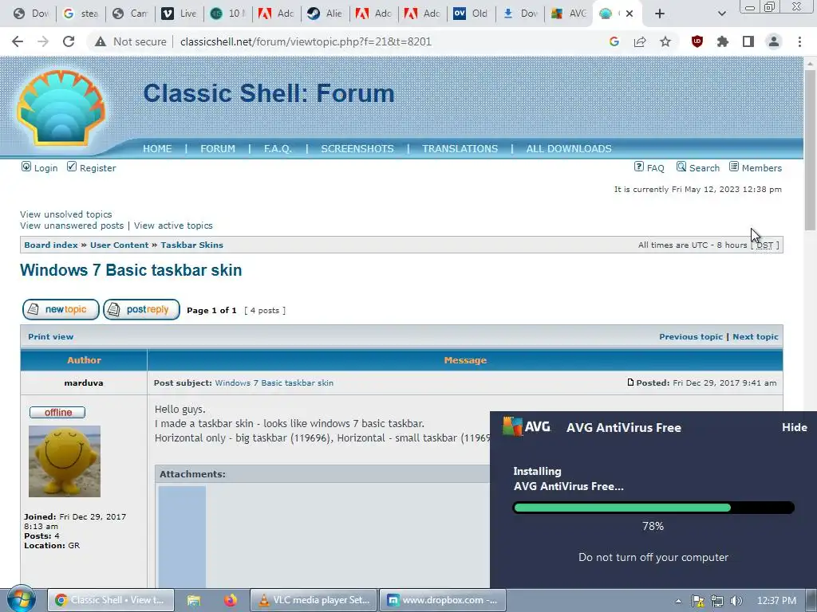The image size is (817, 612).
Task: Open the Chrome profile avatar
Action: [x=774, y=41]
